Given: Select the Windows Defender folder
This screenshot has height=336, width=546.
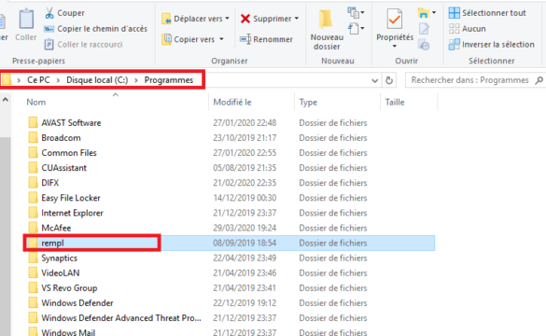Looking at the screenshot, I should [77, 303].
